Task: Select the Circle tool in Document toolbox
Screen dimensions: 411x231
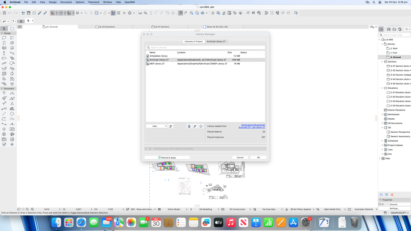Action: point(12,114)
